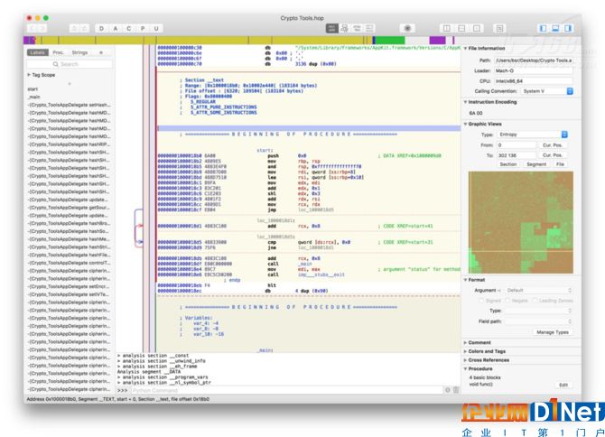Viewport: 605px width, 437px height.
Task: Select the start label in list
Action: pyautogui.click(x=33, y=89)
